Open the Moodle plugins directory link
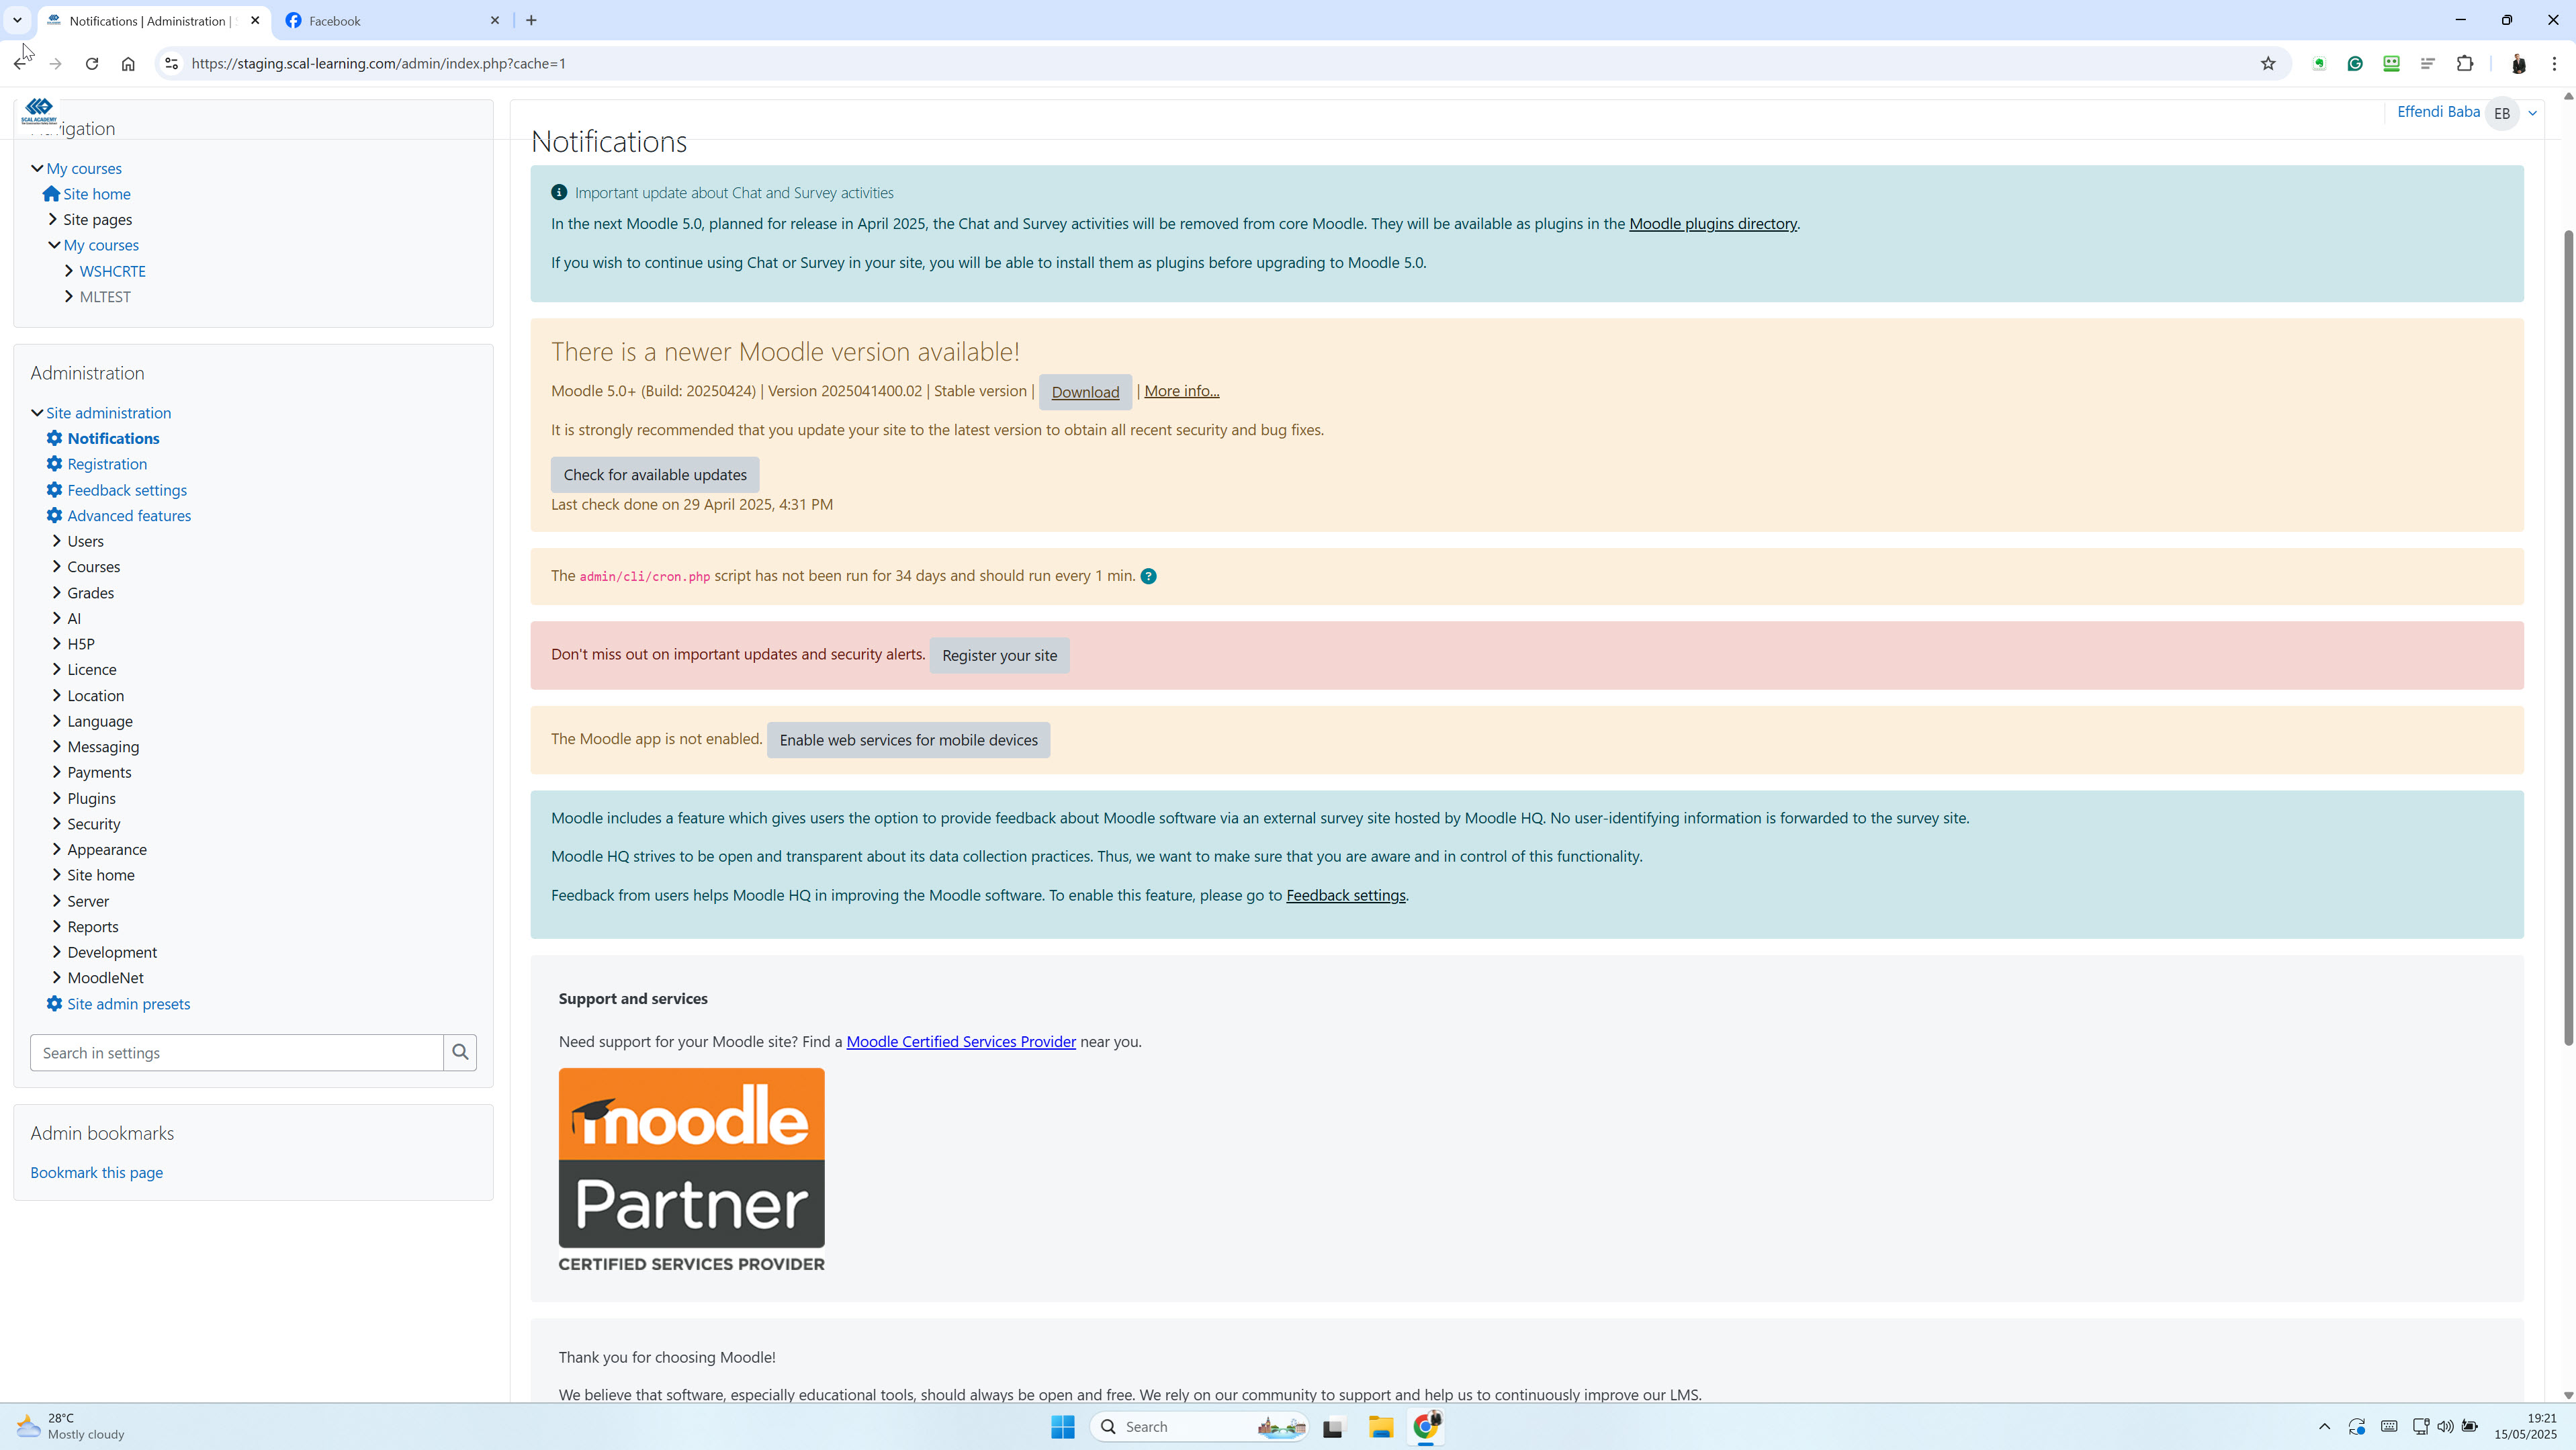 [x=1713, y=224]
